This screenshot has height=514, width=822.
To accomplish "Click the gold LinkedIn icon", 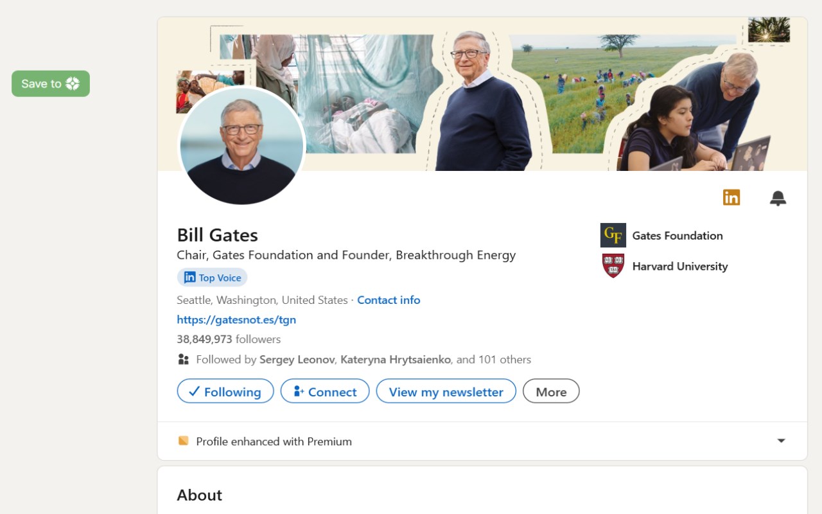I will tap(731, 197).
